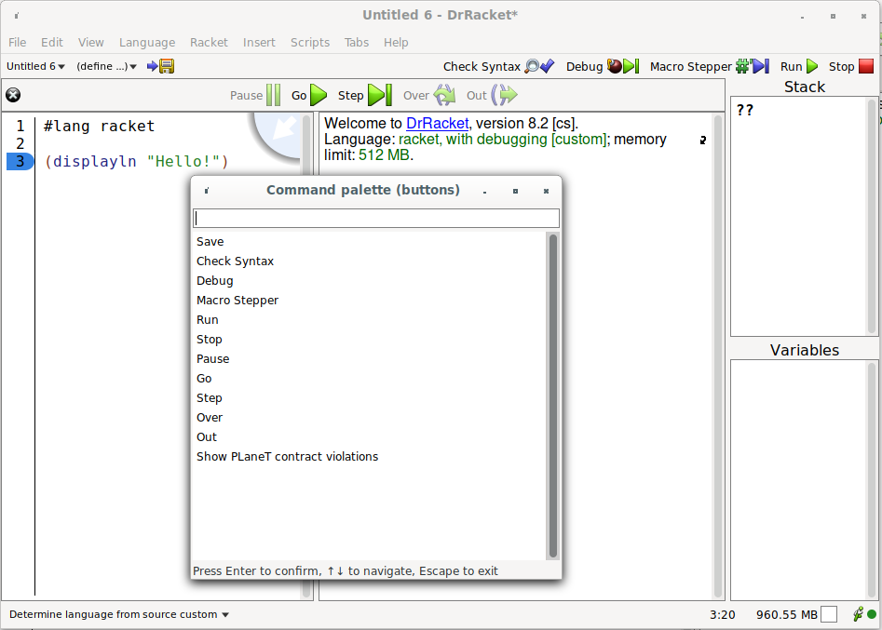The image size is (882, 630).
Task: Minimize the Command palette window
Action: (x=484, y=191)
